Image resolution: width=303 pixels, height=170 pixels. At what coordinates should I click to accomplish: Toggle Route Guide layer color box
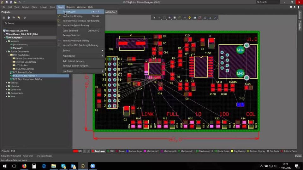point(216,151)
